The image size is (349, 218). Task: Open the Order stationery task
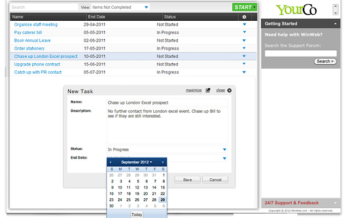[x=29, y=49]
